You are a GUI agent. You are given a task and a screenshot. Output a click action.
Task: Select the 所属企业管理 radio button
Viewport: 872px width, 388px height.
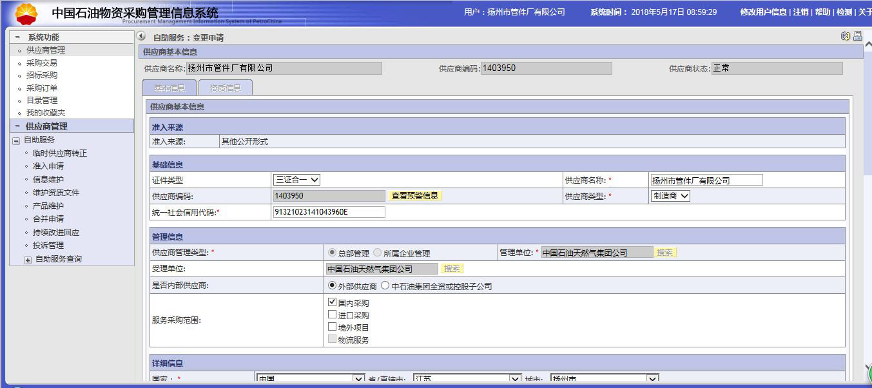pos(378,253)
